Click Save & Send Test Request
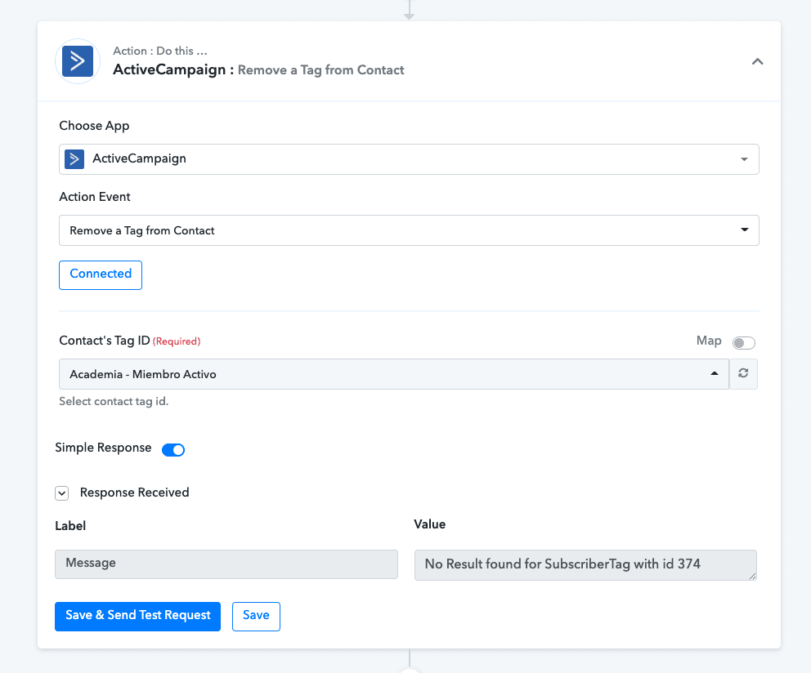811x673 pixels. click(x=137, y=616)
